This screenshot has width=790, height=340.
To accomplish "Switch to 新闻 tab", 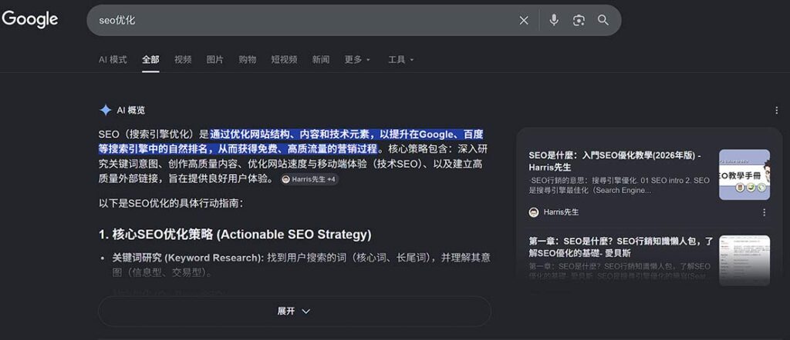I will pos(320,59).
